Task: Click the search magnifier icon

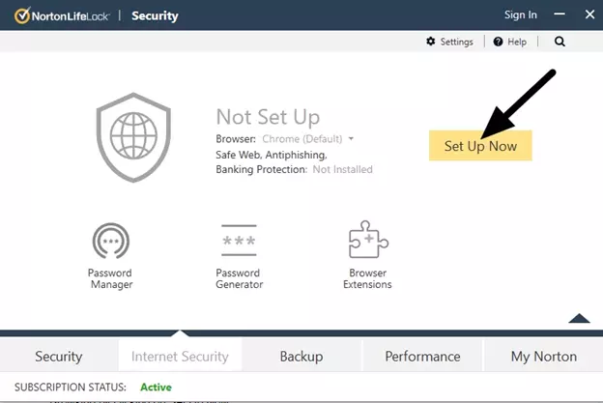Action: [560, 43]
